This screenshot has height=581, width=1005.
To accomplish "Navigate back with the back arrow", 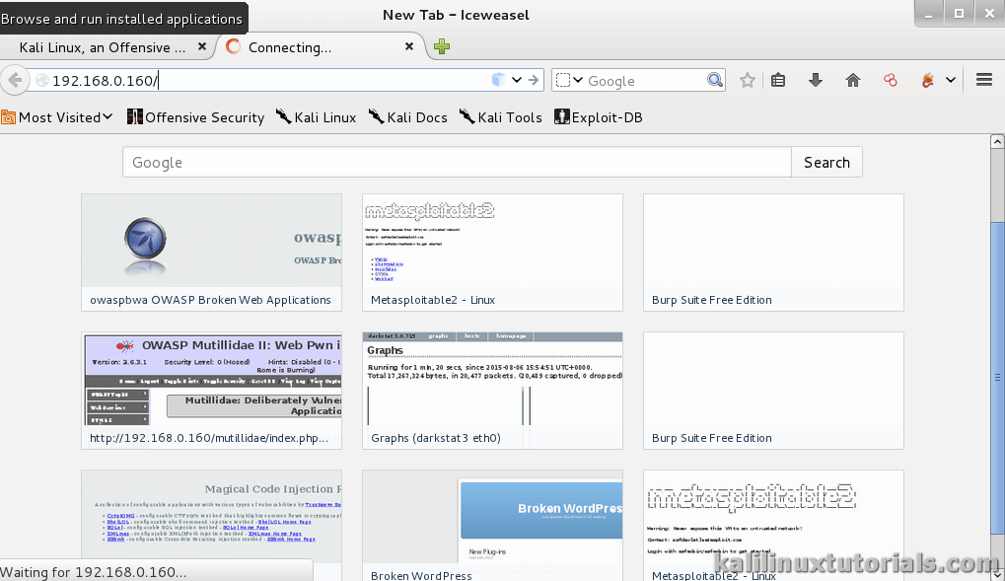I will pos(16,80).
